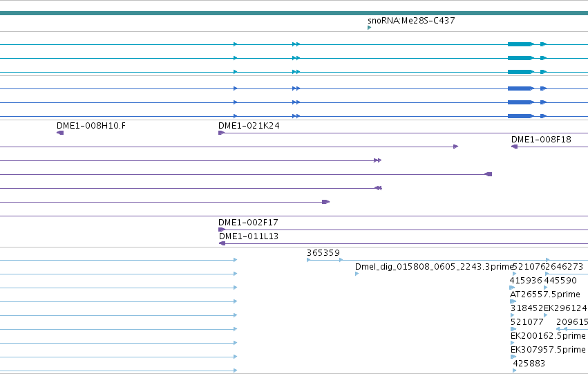
Task: Click purple start glyph under DME1-021K24
Action: 221,133
